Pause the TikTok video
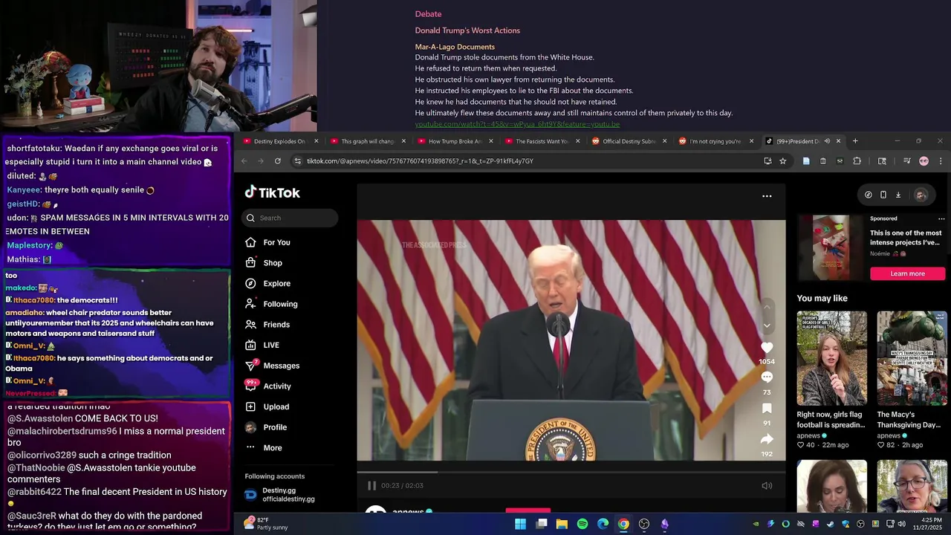This screenshot has width=951, height=535. [371, 485]
